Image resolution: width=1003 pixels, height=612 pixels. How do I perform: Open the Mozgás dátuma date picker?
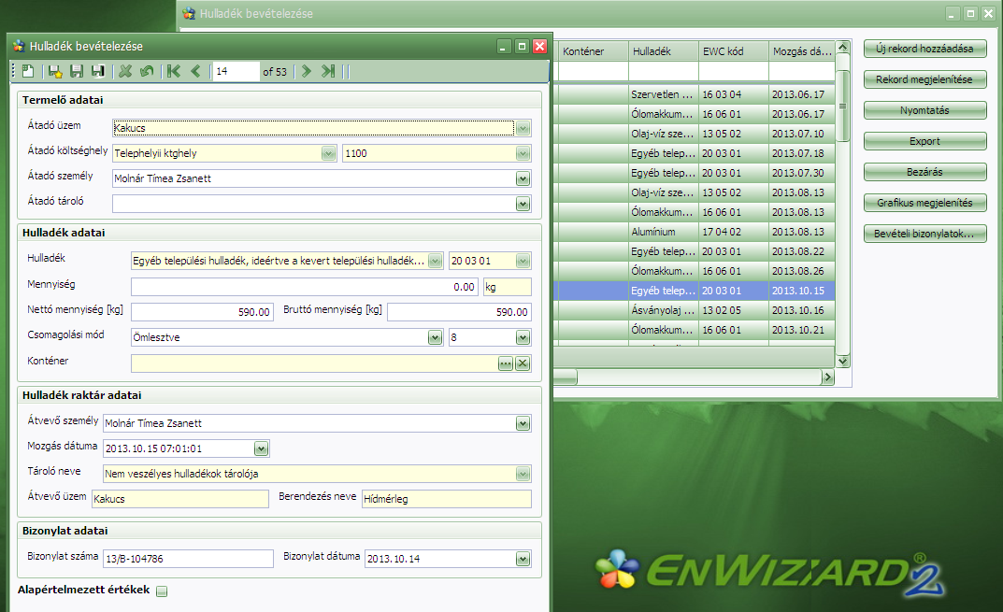pos(261,448)
